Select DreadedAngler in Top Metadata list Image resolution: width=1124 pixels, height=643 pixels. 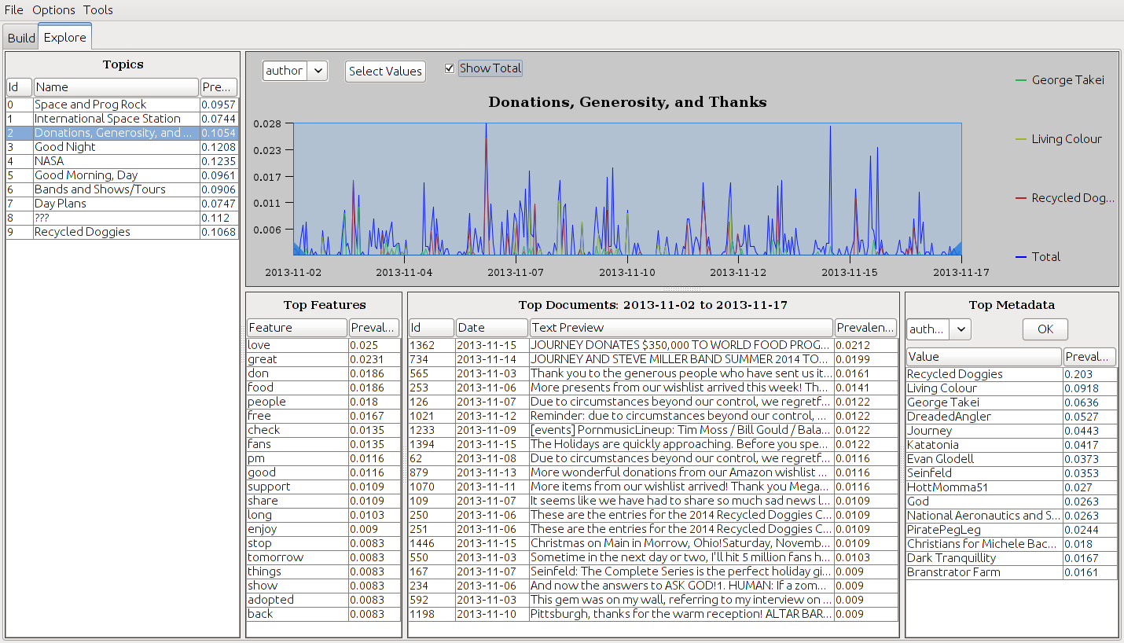click(x=949, y=417)
